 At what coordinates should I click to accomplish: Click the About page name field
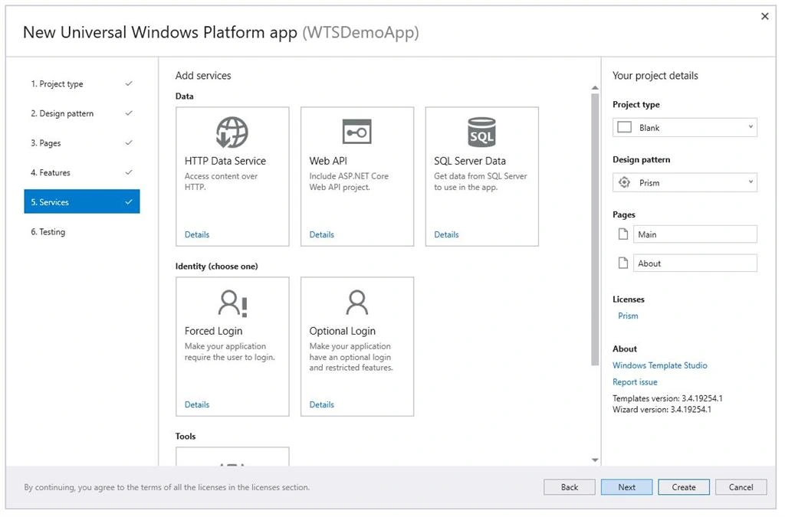coord(695,263)
